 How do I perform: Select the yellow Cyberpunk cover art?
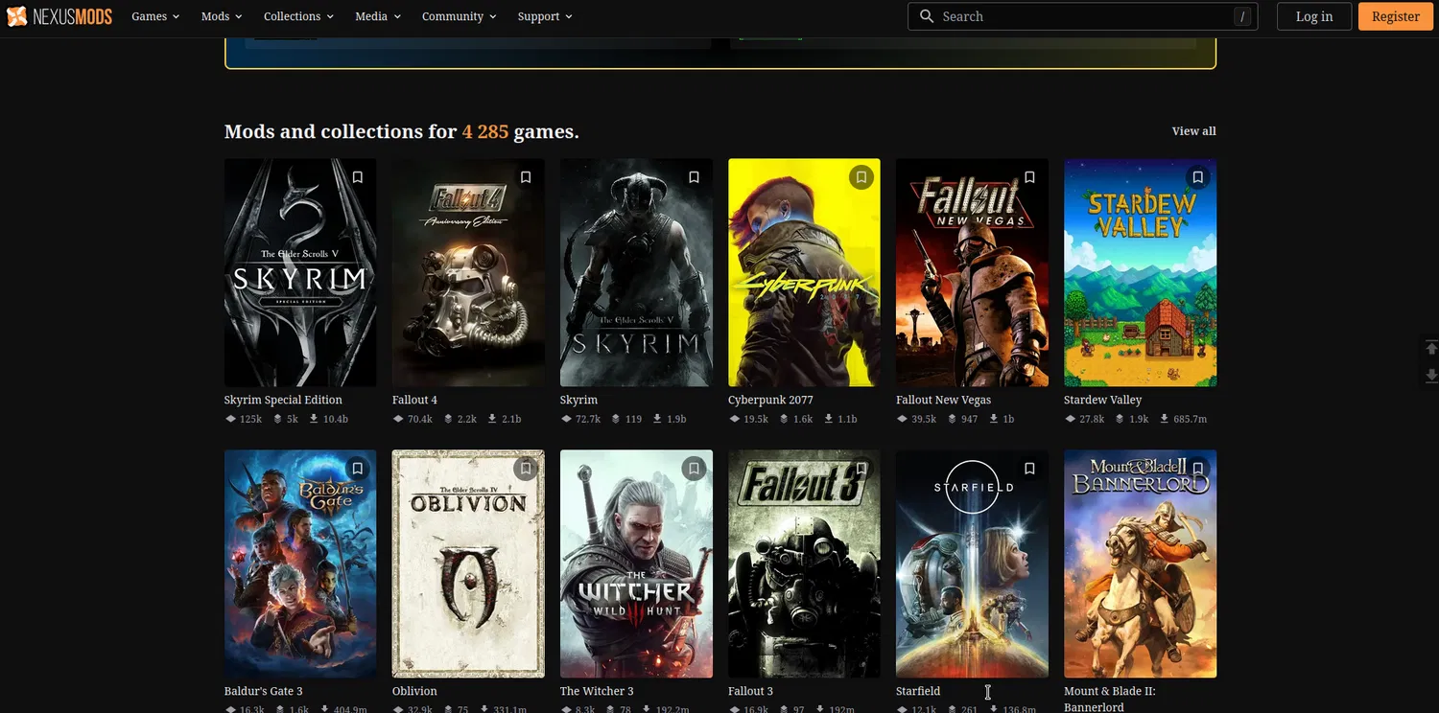804,272
